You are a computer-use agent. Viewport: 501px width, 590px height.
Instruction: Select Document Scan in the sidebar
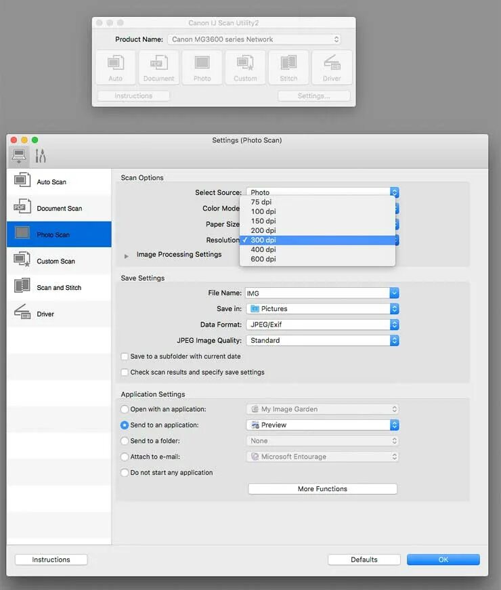[x=59, y=208]
